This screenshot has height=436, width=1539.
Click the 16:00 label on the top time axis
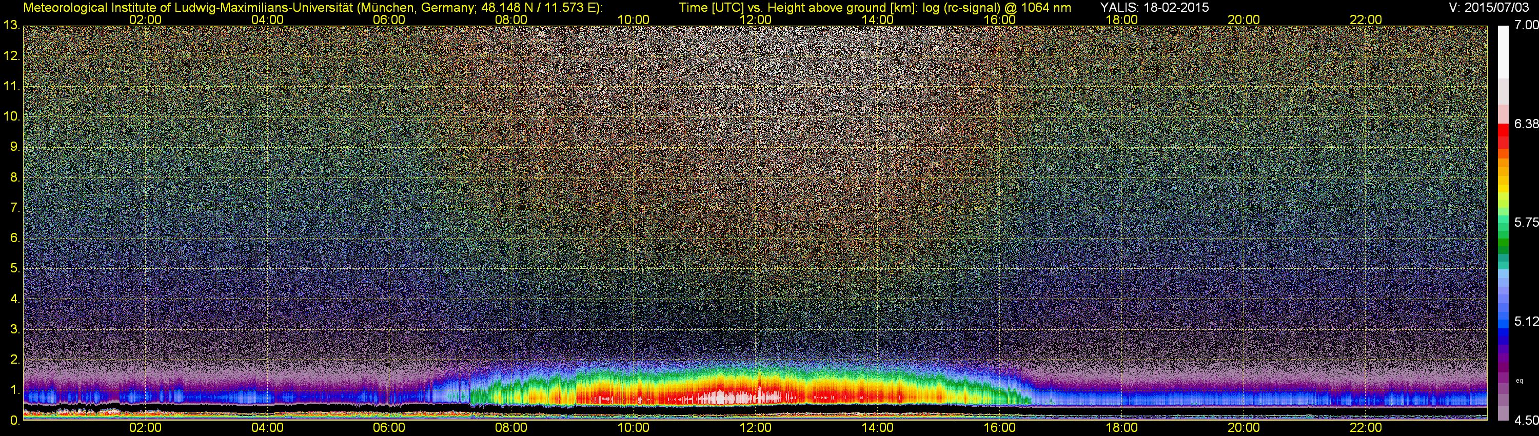(999, 19)
